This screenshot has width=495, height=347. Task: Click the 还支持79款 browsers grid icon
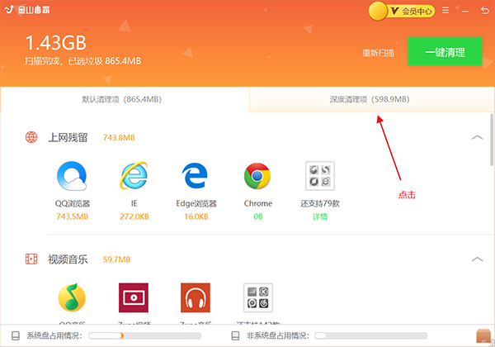pos(320,176)
